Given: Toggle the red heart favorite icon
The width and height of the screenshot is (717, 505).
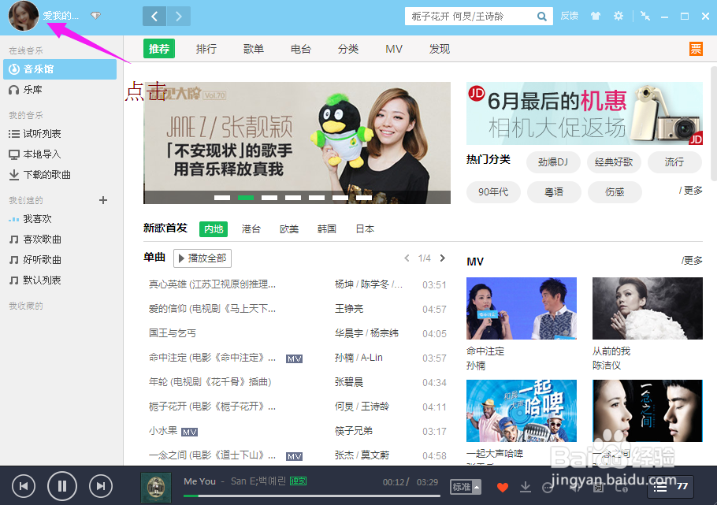Looking at the screenshot, I should click(503, 488).
